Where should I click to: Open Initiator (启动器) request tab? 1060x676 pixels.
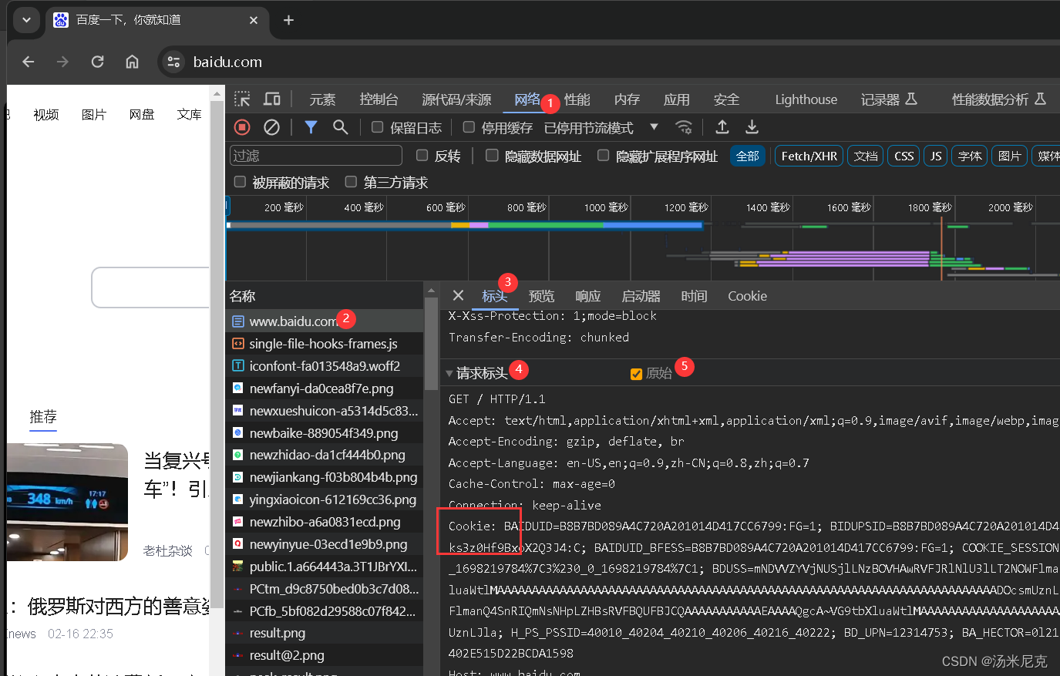point(641,296)
